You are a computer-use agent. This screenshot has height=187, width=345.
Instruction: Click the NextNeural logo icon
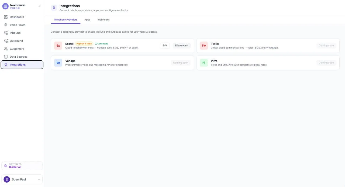5,6
